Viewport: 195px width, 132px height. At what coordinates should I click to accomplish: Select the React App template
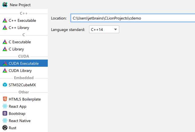[24, 106]
